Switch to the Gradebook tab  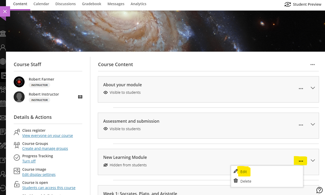92,4
